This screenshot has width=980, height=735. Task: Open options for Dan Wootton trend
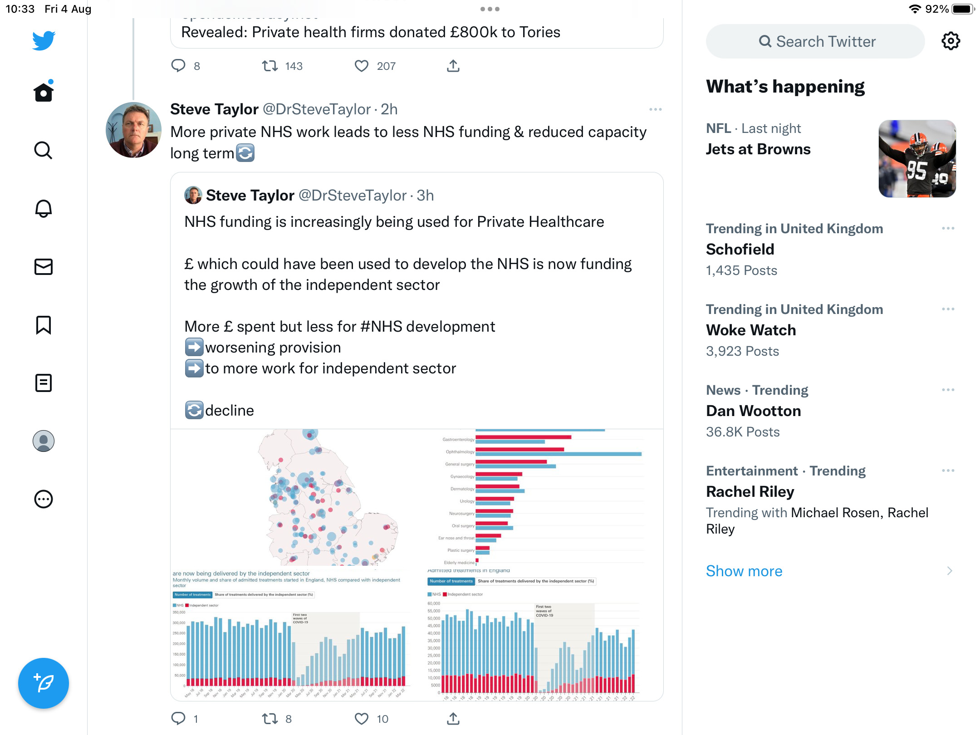(x=948, y=390)
